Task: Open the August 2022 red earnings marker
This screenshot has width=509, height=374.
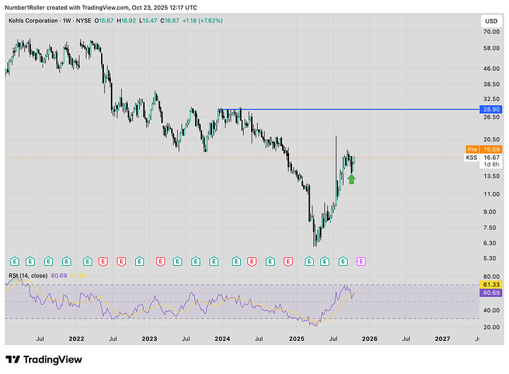Action: click(x=122, y=261)
